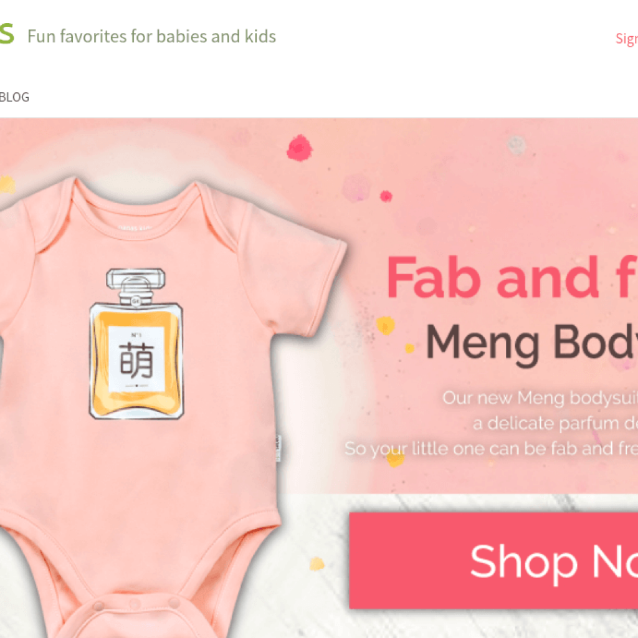Click the 'Fun favorites for babies and kids' tagline
The image size is (638, 638).
pos(152,36)
